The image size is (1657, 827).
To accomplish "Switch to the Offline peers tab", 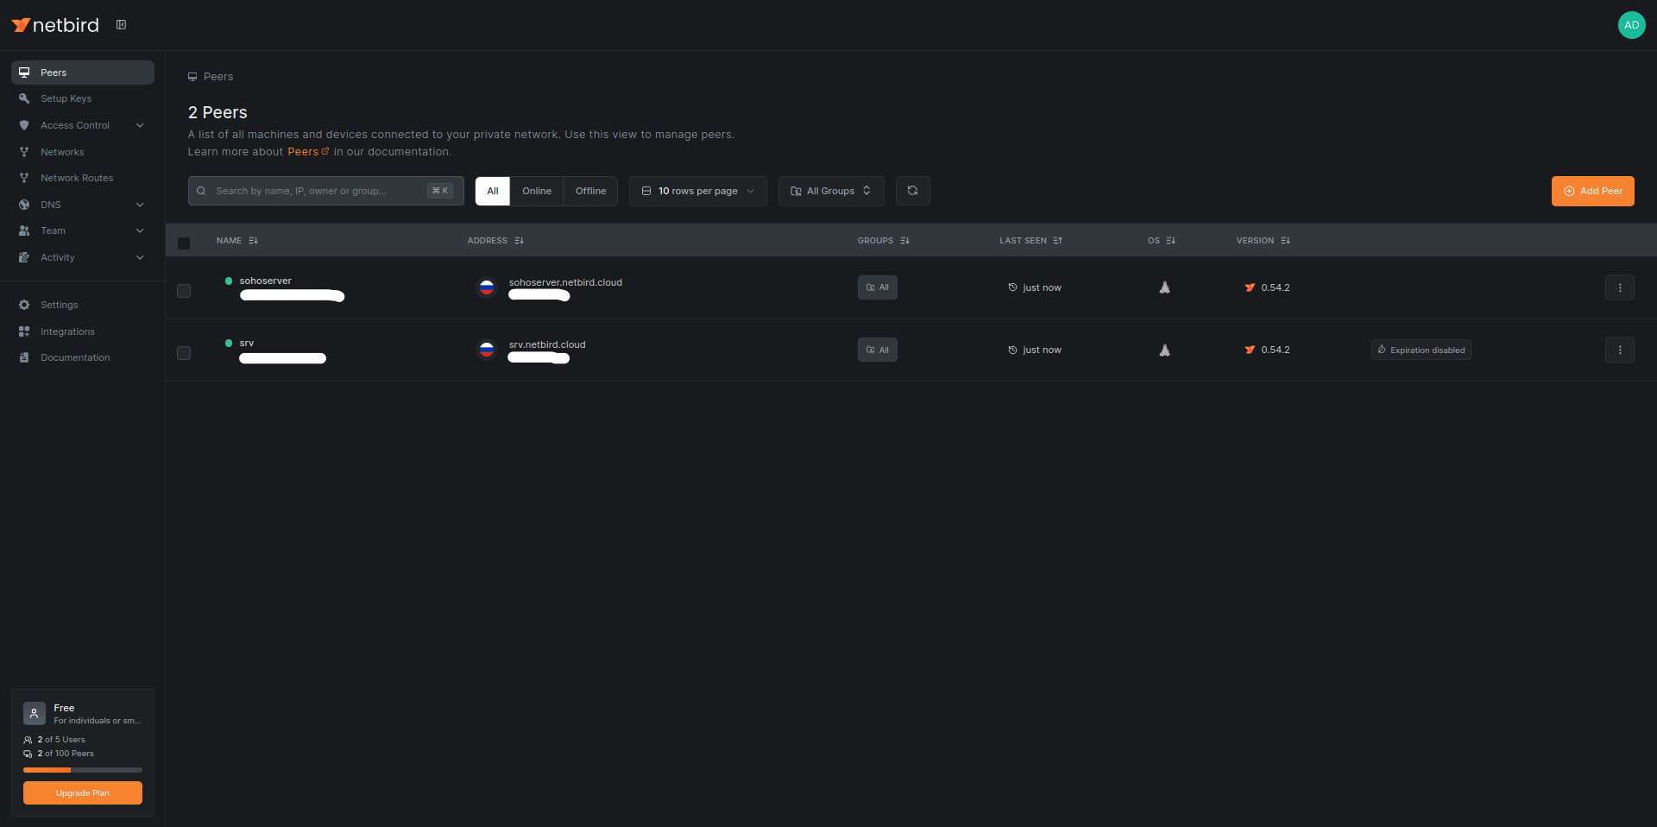I will point(590,191).
